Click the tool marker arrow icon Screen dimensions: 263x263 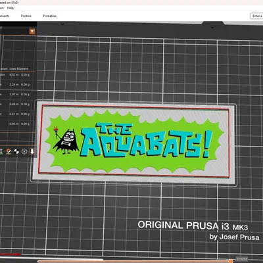32,151
